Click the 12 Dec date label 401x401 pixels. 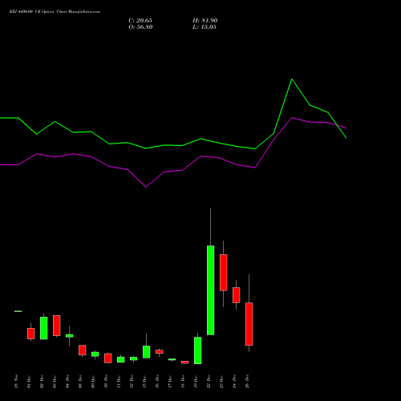132,382
